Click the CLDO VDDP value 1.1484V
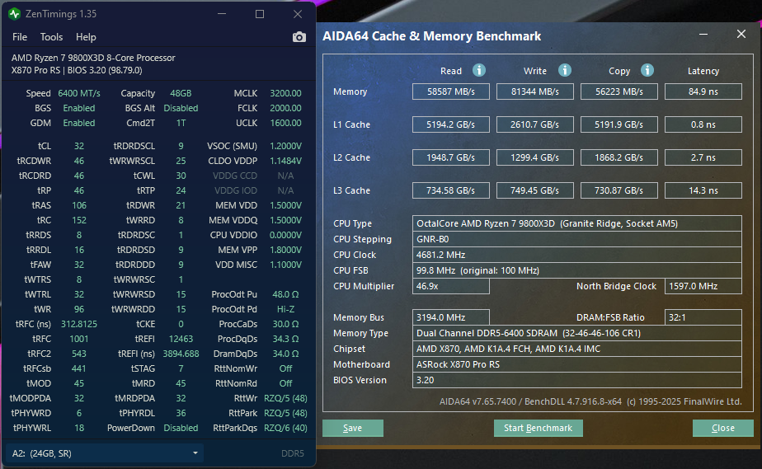 (x=285, y=161)
